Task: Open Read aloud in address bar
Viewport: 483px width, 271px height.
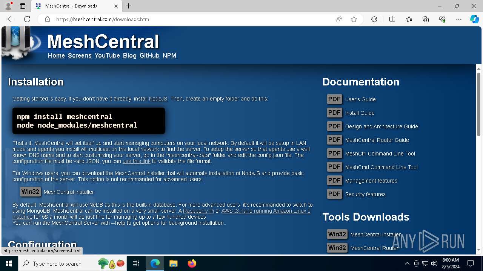Action: [x=339, y=19]
